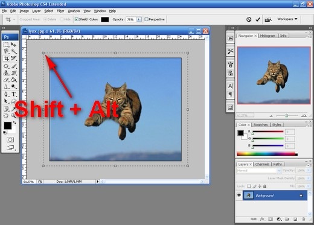Toggle Lock all in Layers panel

265,186
